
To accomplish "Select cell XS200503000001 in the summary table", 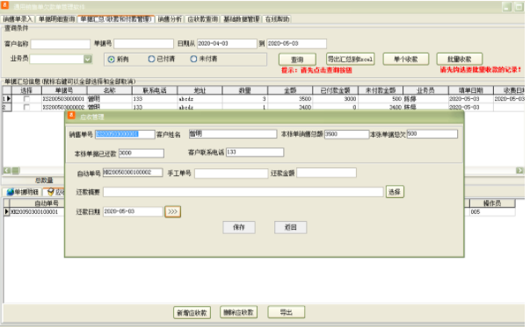I will (x=64, y=99).
